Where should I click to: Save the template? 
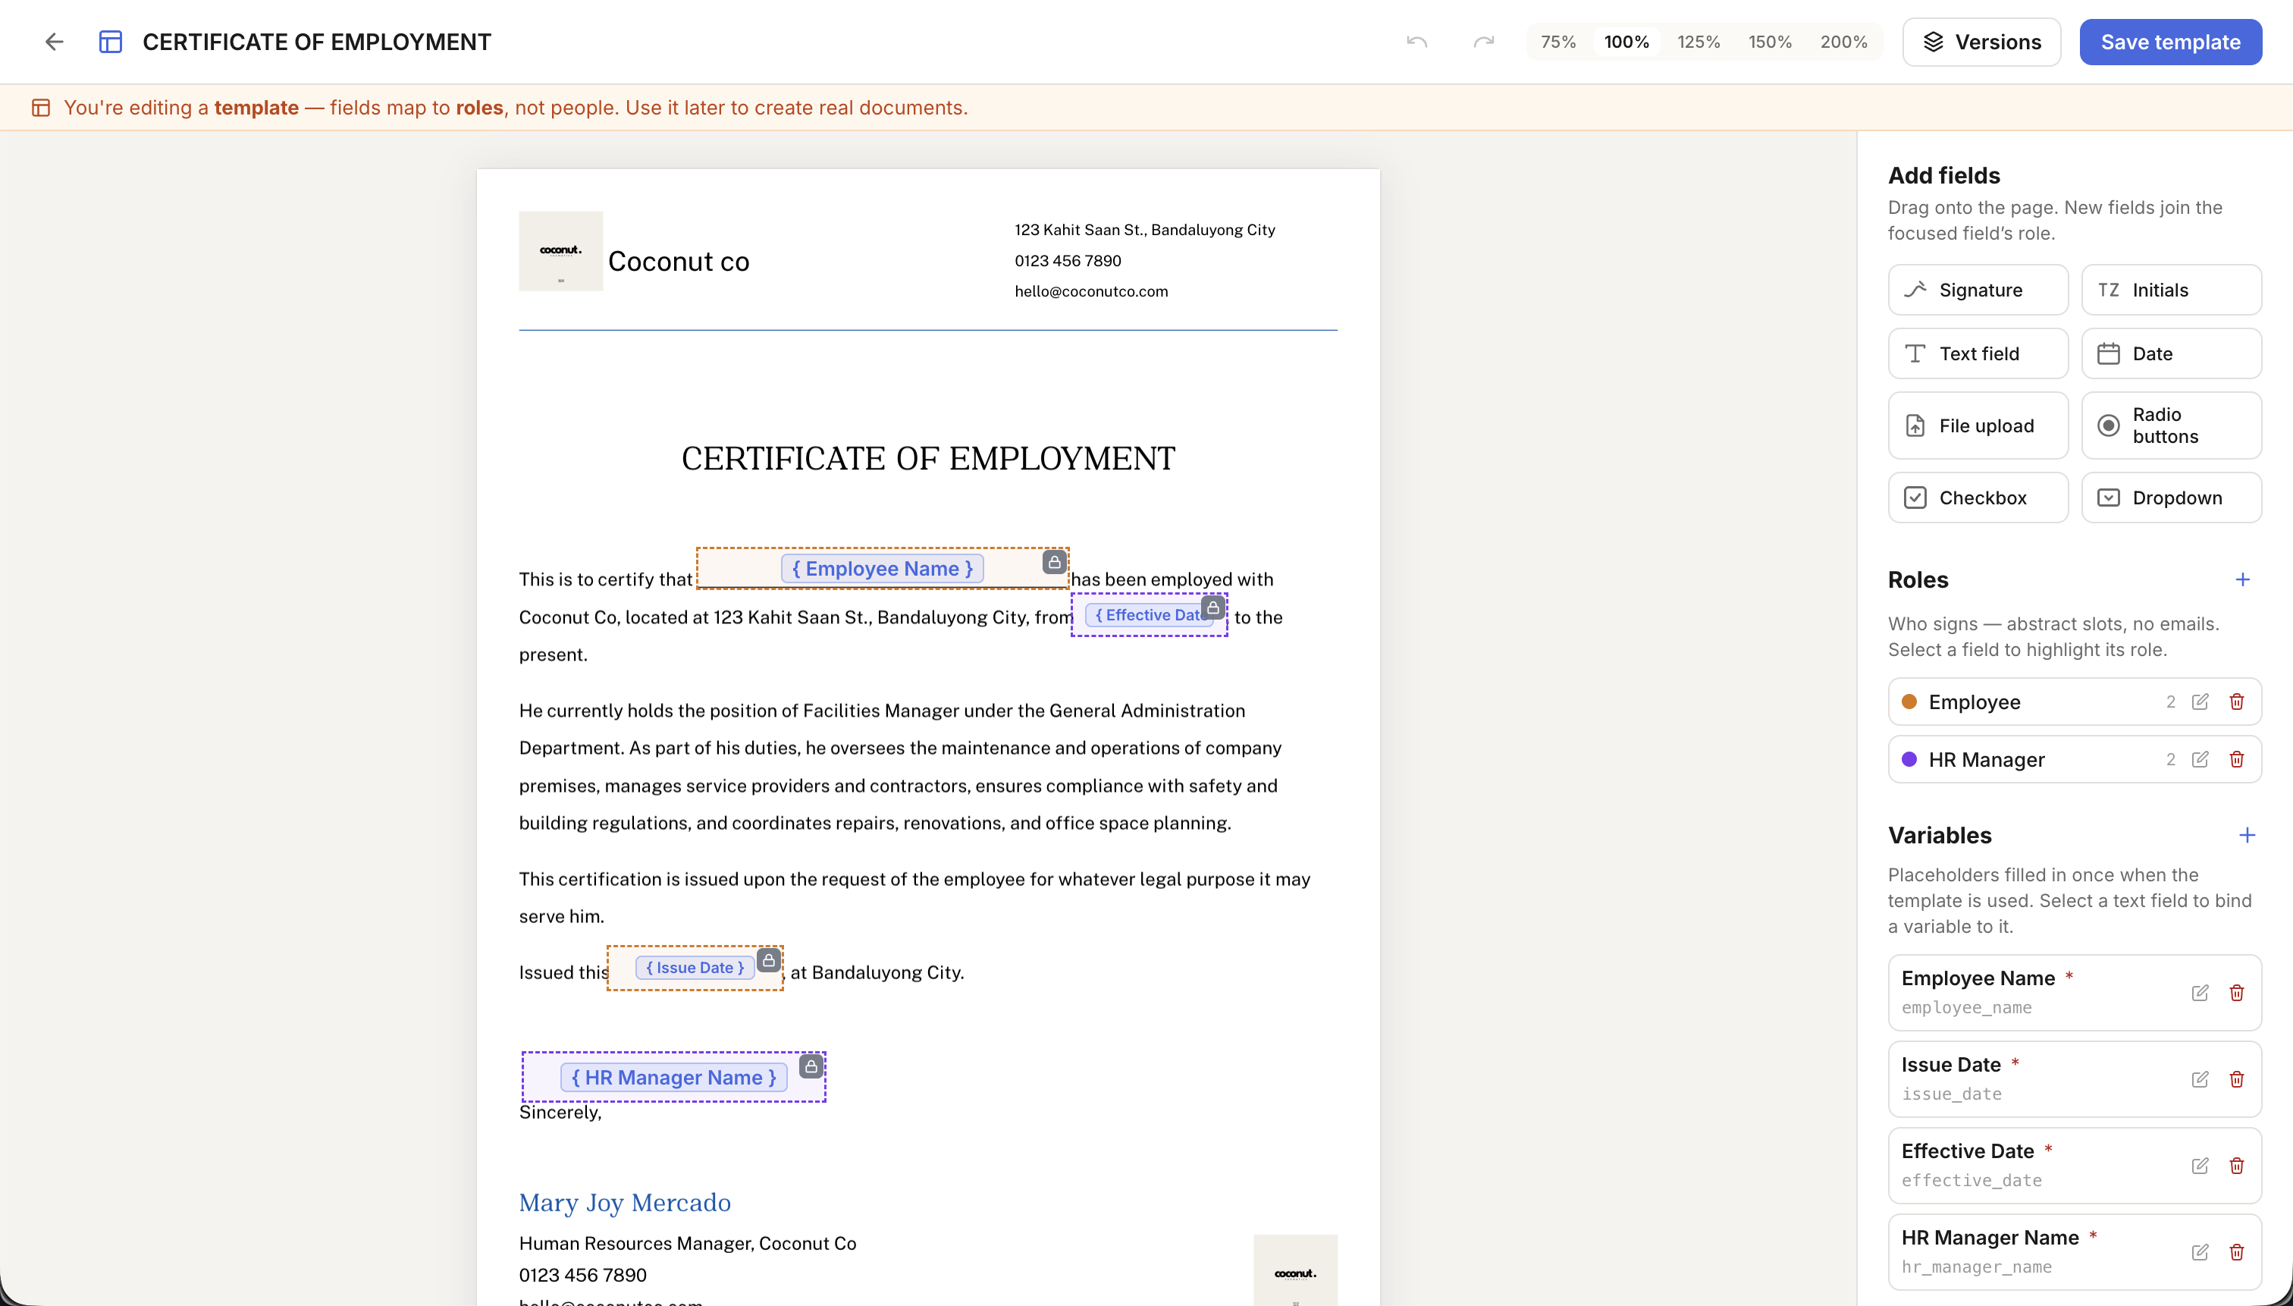pos(2170,42)
